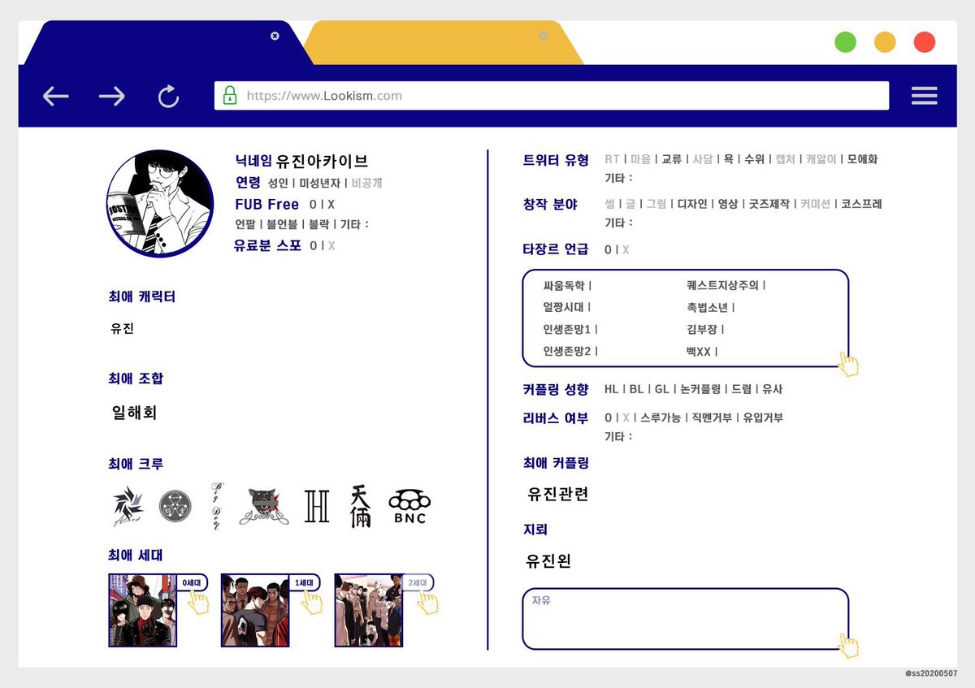Click the yellow circle window button
The height and width of the screenshot is (688, 975).
[x=885, y=42]
